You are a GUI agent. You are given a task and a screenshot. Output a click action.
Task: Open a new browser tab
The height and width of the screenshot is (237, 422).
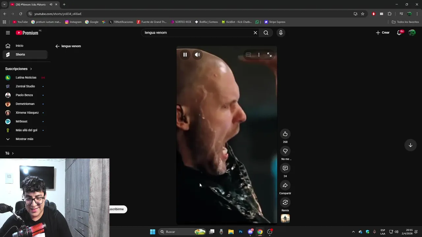(64, 4)
